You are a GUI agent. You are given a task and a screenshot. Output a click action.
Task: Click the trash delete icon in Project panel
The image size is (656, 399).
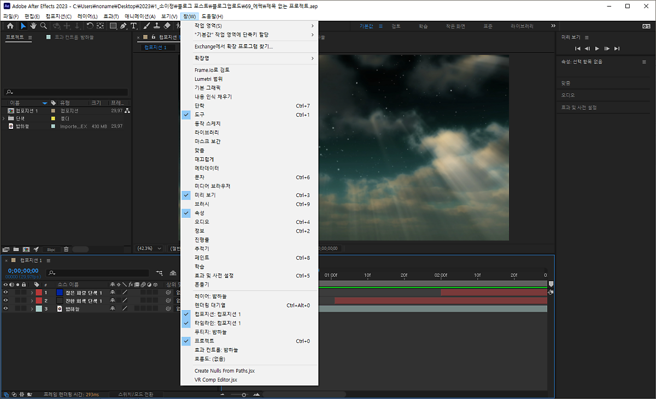point(66,249)
